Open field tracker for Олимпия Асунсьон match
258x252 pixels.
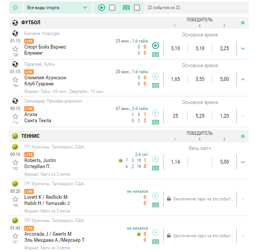(155, 85)
